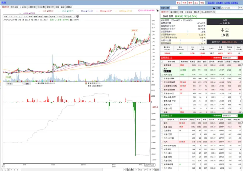This screenshot has width=243, height=171.
Task: Click the 194.5 high price marker
Action: (134, 30)
